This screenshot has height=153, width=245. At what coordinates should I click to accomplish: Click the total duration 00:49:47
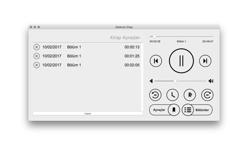(208, 41)
